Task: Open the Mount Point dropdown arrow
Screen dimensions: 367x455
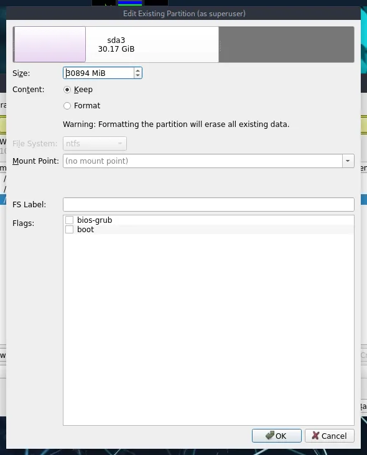Action: [348, 161]
